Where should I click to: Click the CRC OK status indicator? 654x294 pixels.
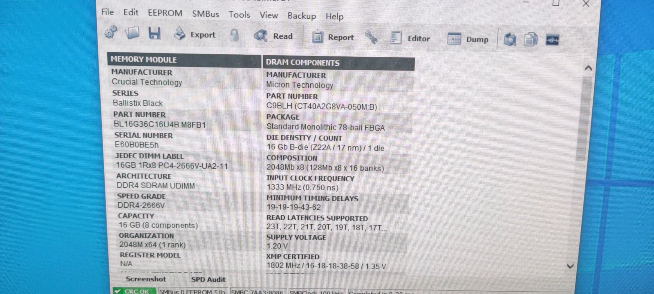134,291
